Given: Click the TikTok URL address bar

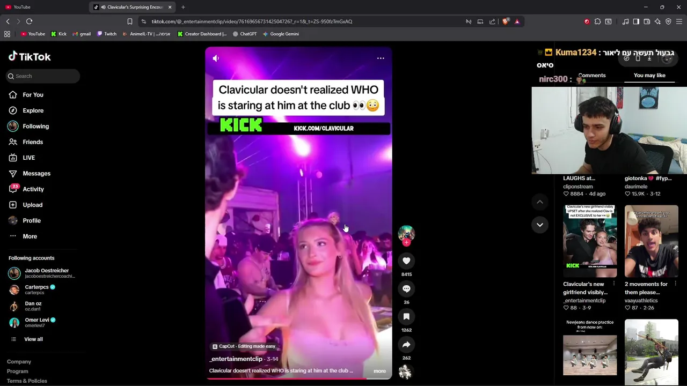Looking at the screenshot, I should (x=301, y=21).
